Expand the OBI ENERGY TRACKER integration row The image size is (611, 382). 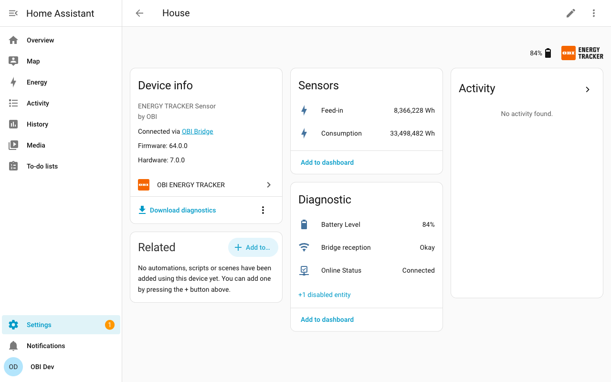click(206, 185)
